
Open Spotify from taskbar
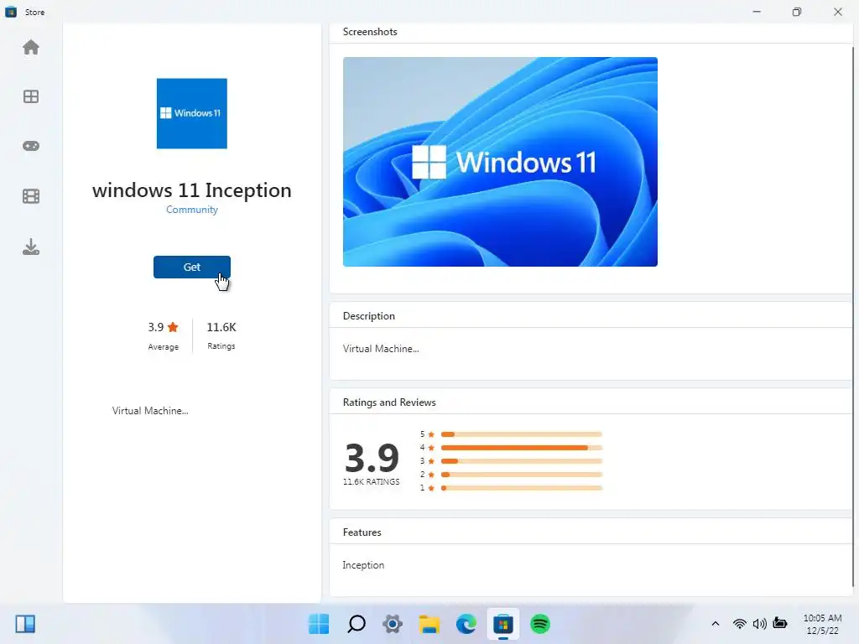(x=540, y=624)
